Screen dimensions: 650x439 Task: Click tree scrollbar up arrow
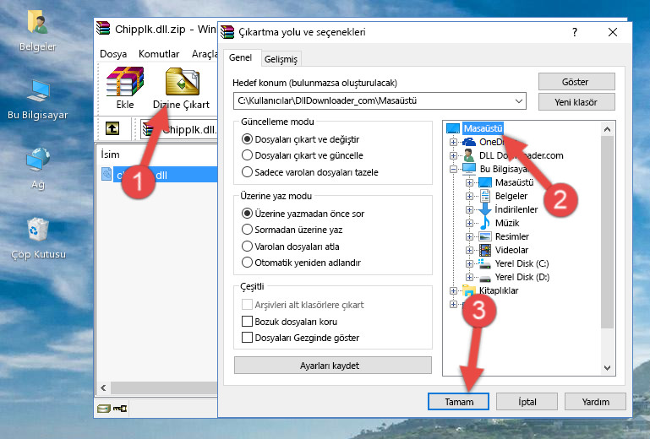coord(607,129)
